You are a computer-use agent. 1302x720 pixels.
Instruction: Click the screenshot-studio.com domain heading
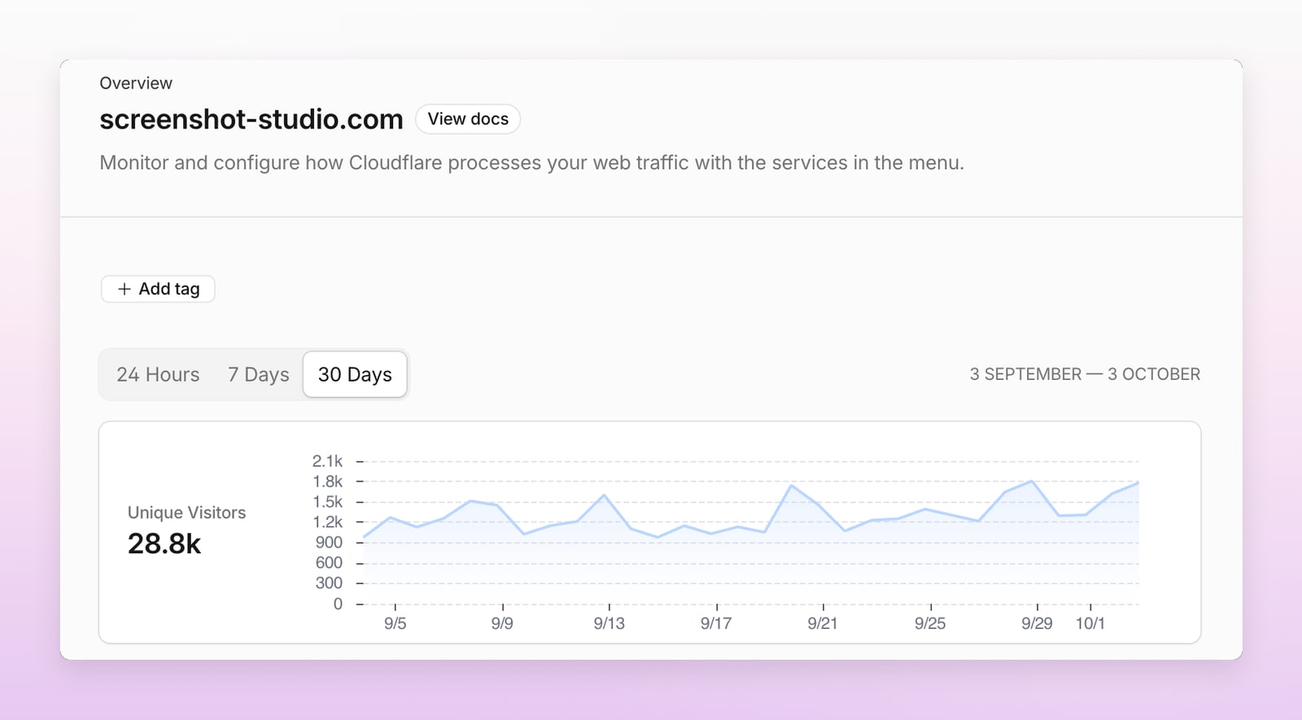[251, 120]
